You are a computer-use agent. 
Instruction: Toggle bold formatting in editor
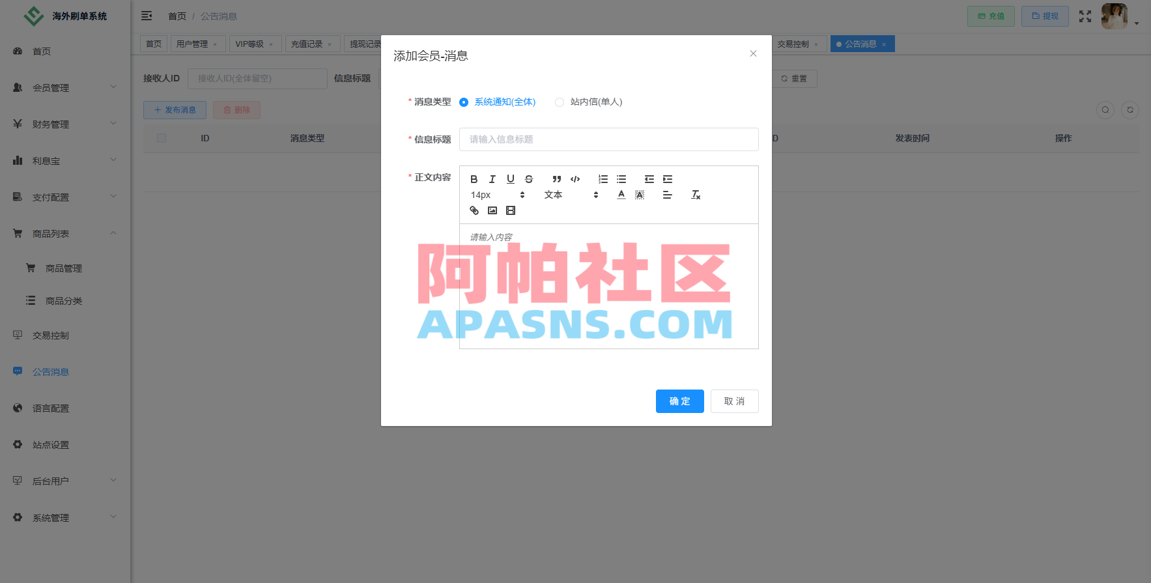click(x=474, y=179)
